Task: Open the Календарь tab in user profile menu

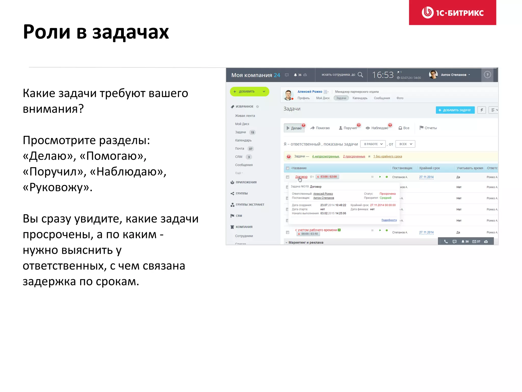Action: coord(360,98)
